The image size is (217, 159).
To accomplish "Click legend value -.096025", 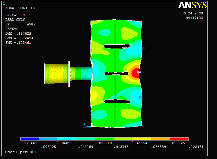I will [x=47, y=147].
